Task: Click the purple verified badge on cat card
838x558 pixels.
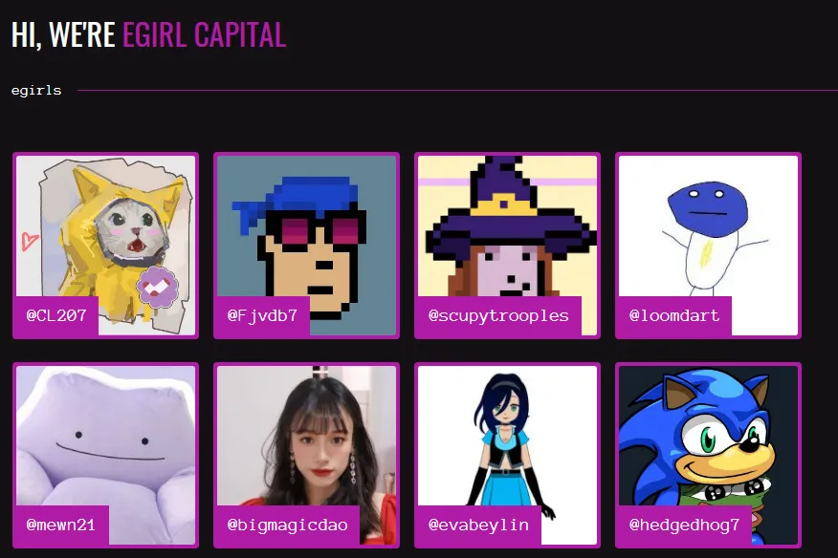Action: coord(157,287)
